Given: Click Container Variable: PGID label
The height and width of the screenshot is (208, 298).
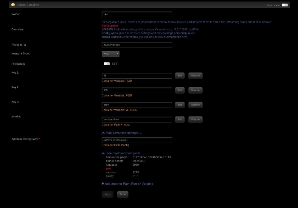Looking at the screenshot, I should (x=117, y=95).
